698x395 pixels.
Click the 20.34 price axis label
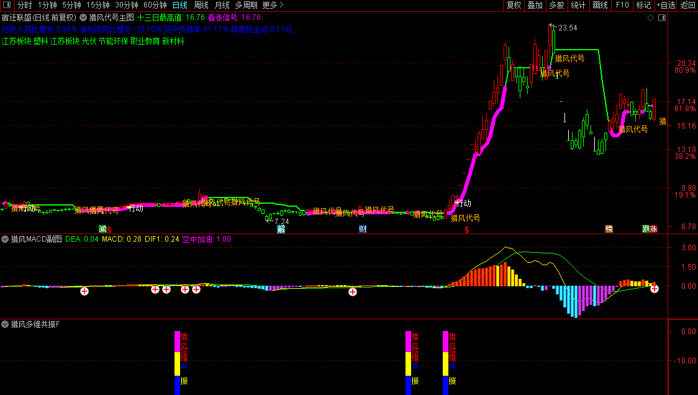pyautogui.click(x=686, y=63)
